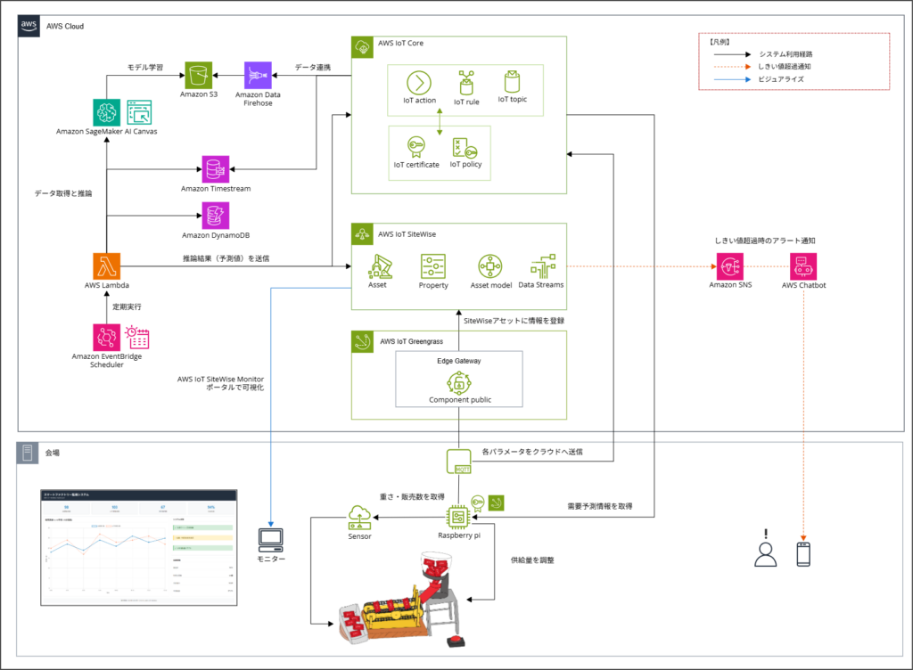The height and width of the screenshot is (670, 913).
Task: Select the Amazon Data Firehose icon
Action: point(259,75)
